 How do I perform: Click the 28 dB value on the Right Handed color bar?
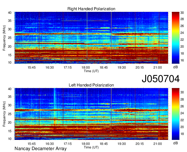click(182, 19)
